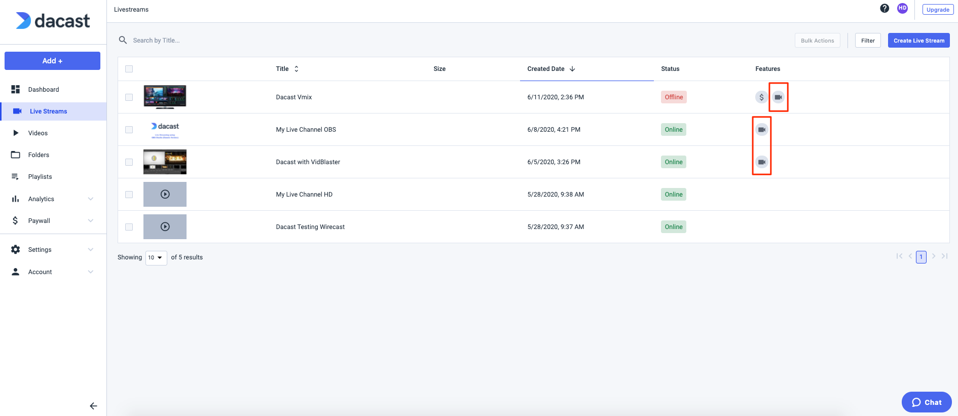The image size is (958, 416).
Task: Open the My Live Channel HD placeholder thumbnail
Action: click(165, 194)
